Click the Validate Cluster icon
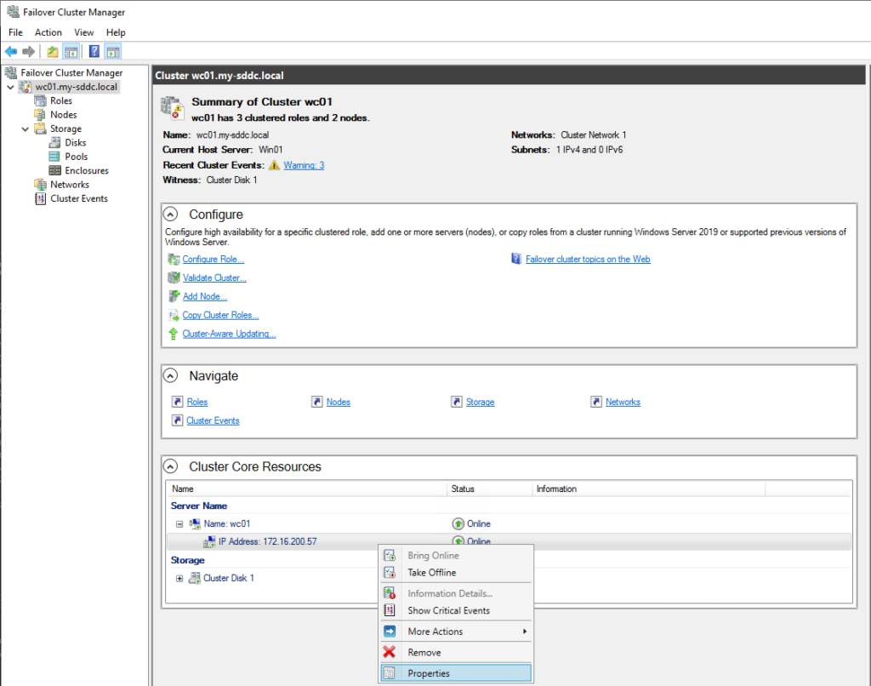Screen dimensions: 871x686 pos(174,278)
